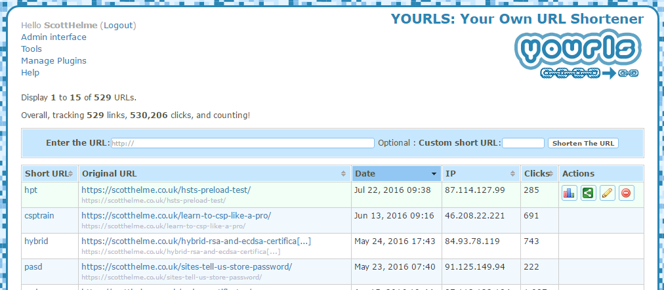
Task: Click the username ScottHelme
Action: point(71,26)
